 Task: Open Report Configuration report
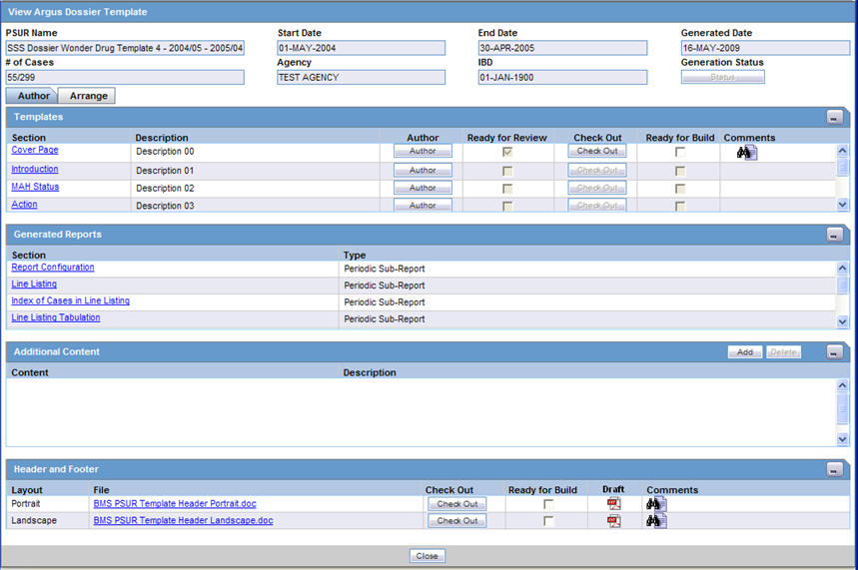click(x=53, y=267)
